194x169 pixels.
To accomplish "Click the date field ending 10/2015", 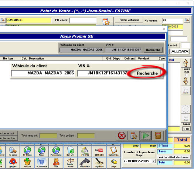I will 173,27.
